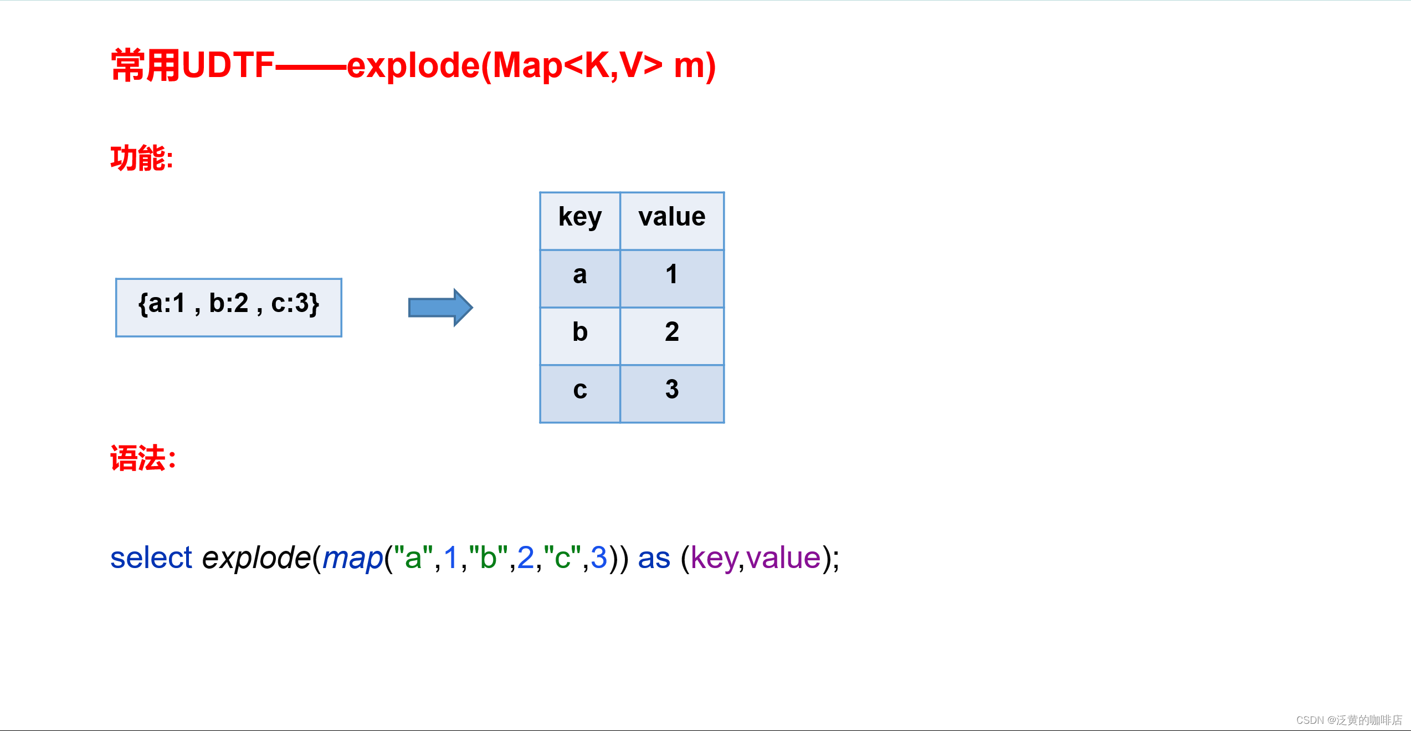1411x731 pixels.
Task: Click the blue arrow diagram icon
Action: [437, 305]
